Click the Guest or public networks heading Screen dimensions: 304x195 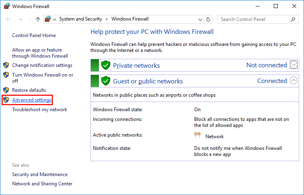coord(148,81)
